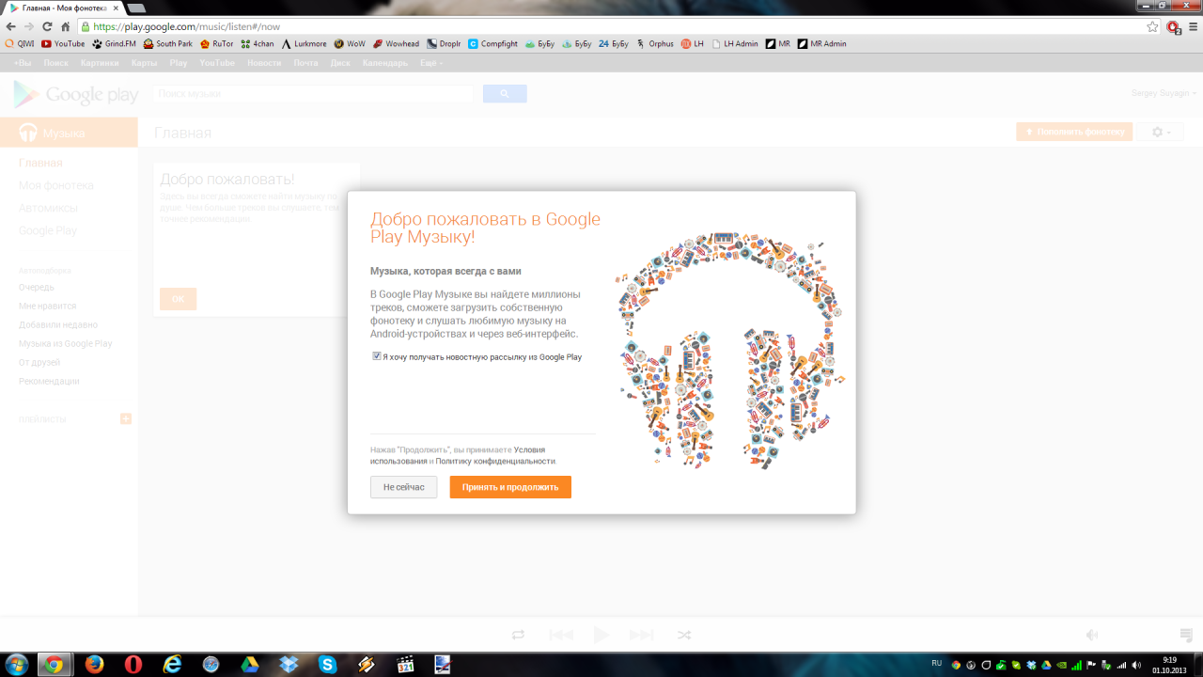This screenshot has width=1203, height=677.
Task: Click the "Не сейчас" button
Action: click(403, 487)
